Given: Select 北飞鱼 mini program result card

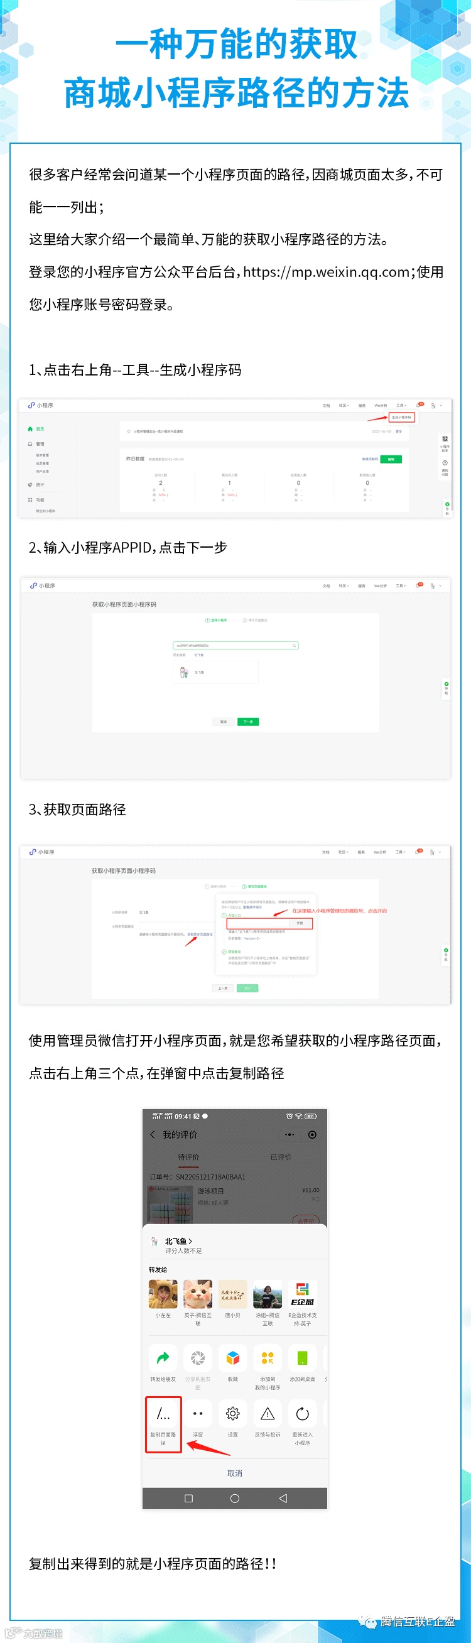Looking at the screenshot, I should click(x=215, y=672).
